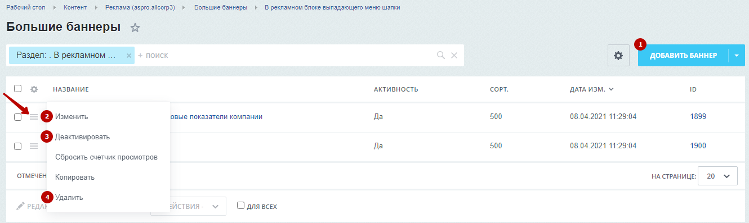Choose Копировать in context menu
749x223 pixels.
(x=75, y=177)
